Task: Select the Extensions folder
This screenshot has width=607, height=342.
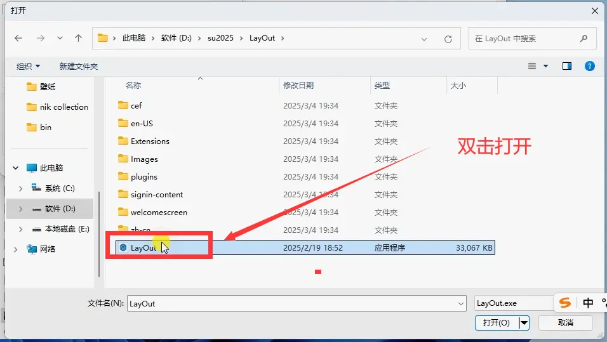Action: click(143, 141)
